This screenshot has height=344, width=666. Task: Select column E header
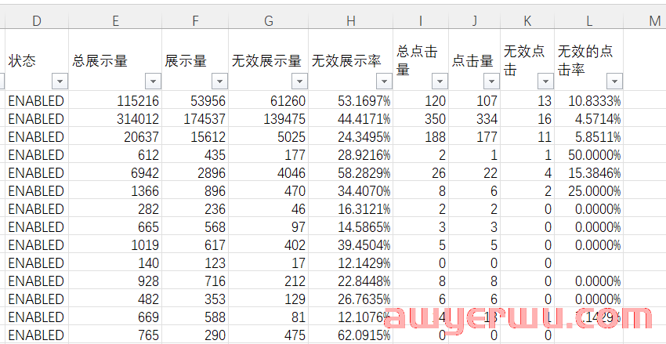pyautogui.click(x=115, y=21)
